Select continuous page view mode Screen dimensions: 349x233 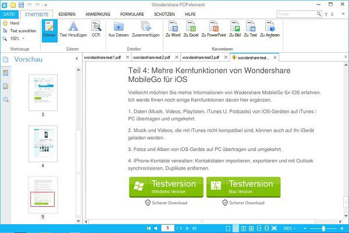pos(236,228)
